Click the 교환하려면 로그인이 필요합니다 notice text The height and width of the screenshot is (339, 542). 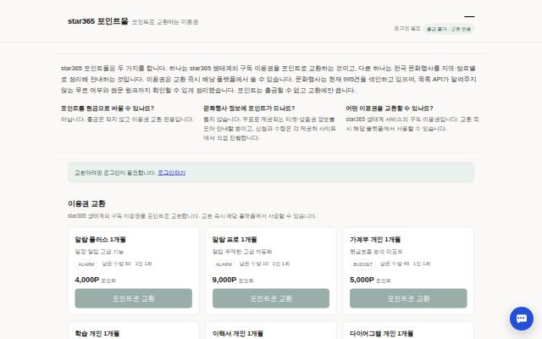pos(115,173)
